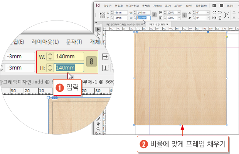Open the 개체(O) menu in the main window

click(157, 6)
